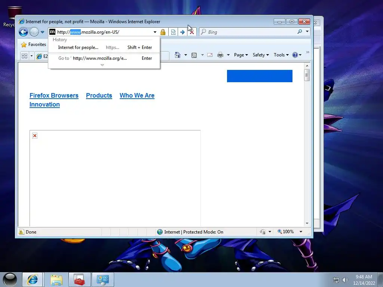Click the 100% zoom level button

pyautogui.click(x=285, y=232)
